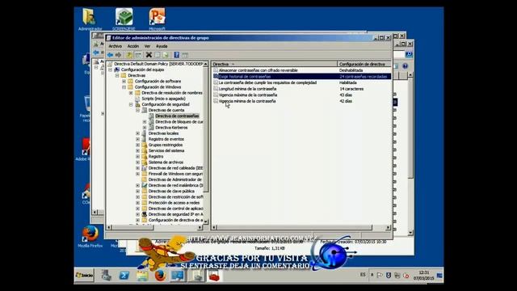517x291 pixels.
Task: Open the Mozilla Firefox desktop shortcut
Action: coord(90,234)
